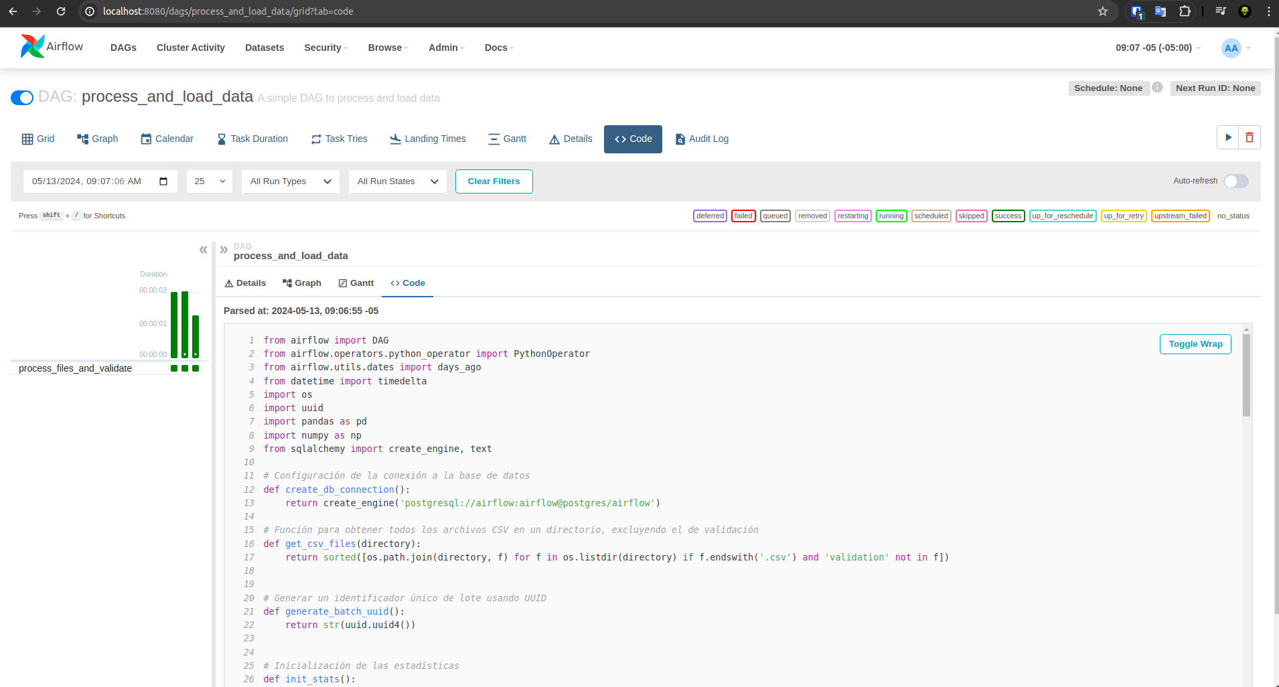Image resolution: width=1279 pixels, height=687 pixels.
Task: Click the upstream_failed legend badge
Action: (1181, 216)
